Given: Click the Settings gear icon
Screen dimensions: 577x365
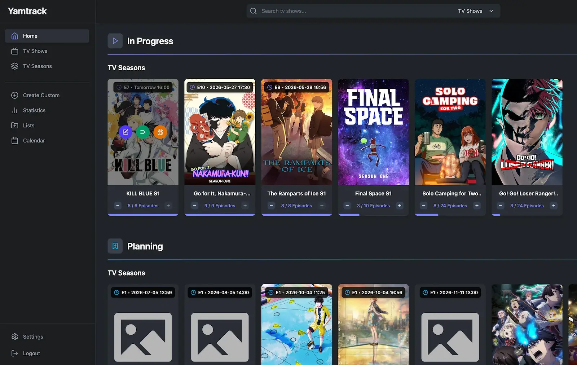Looking at the screenshot, I should click(x=15, y=337).
